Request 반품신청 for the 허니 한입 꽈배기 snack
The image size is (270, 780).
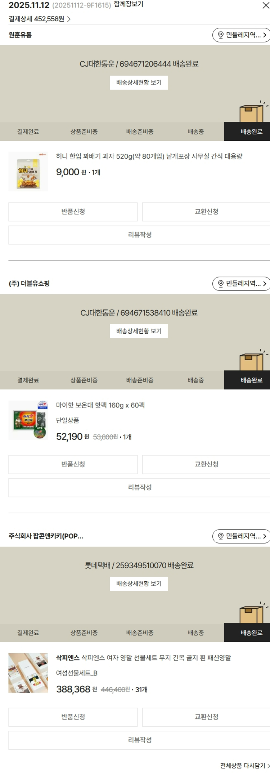click(x=73, y=212)
